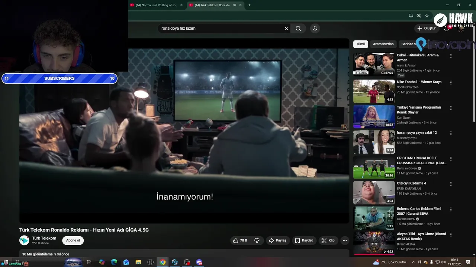Open options for Cakal - Hitmakers video
The height and width of the screenshot is (267, 476).
click(451, 56)
